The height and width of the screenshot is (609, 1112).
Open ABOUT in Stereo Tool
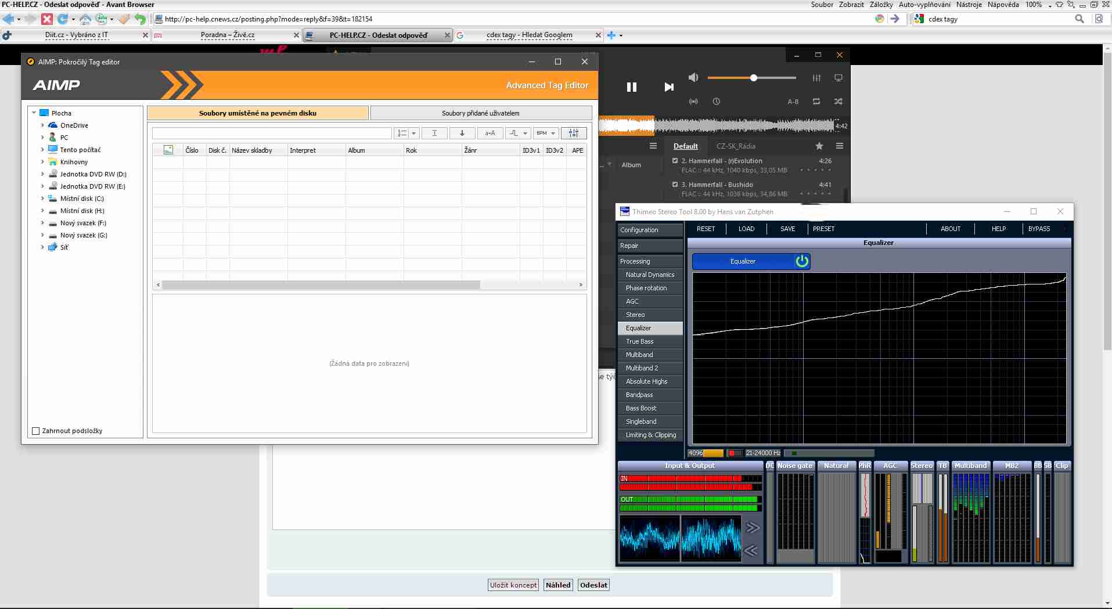point(951,229)
